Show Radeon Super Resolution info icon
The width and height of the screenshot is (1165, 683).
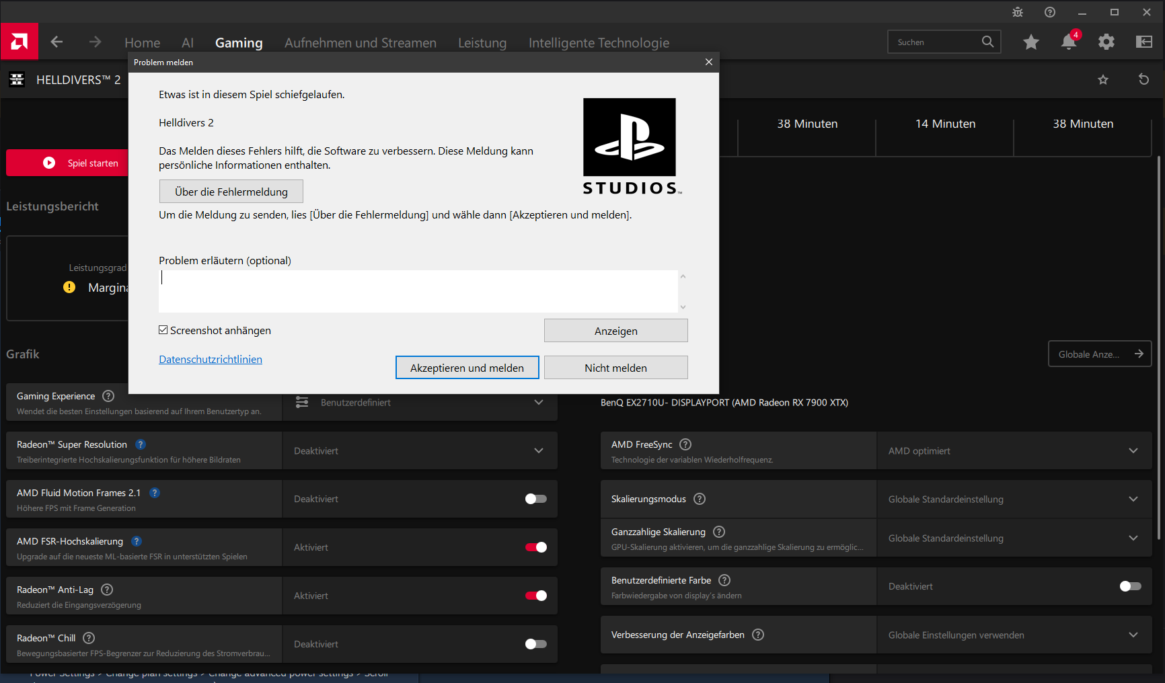pos(141,444)
